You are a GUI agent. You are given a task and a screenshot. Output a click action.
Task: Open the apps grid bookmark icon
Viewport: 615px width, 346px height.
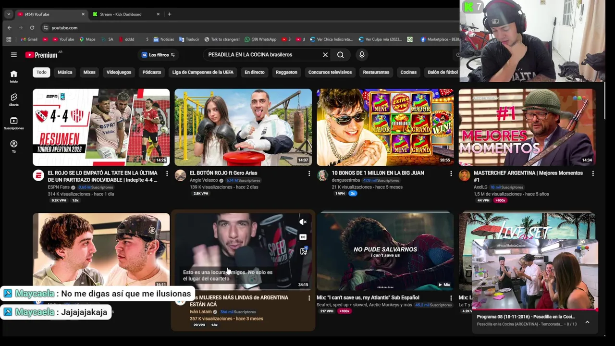tap(9, 39)
